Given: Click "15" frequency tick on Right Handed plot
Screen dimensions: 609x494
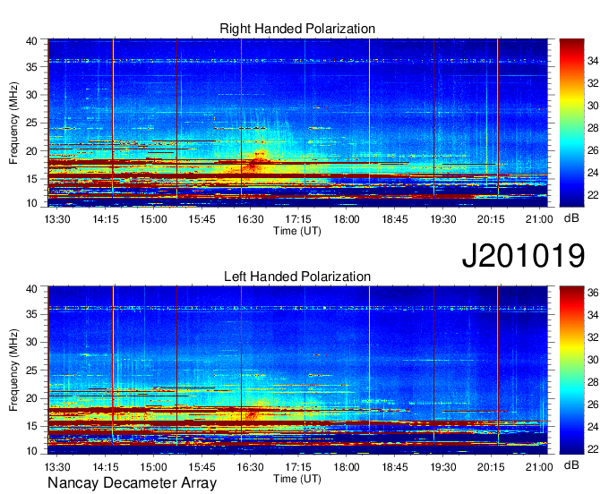Looking at the screenshot, I should [32, 179].
